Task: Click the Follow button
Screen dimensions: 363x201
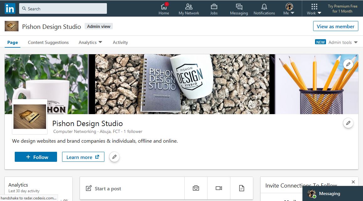Action: 36,157
